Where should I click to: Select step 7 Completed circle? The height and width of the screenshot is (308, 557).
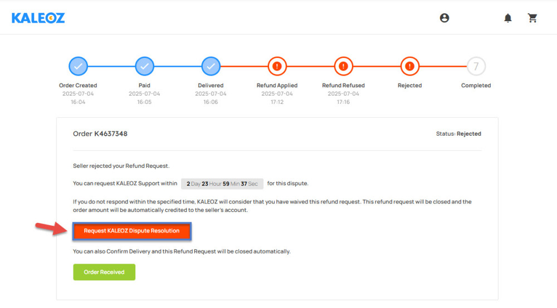pos(476,66)
